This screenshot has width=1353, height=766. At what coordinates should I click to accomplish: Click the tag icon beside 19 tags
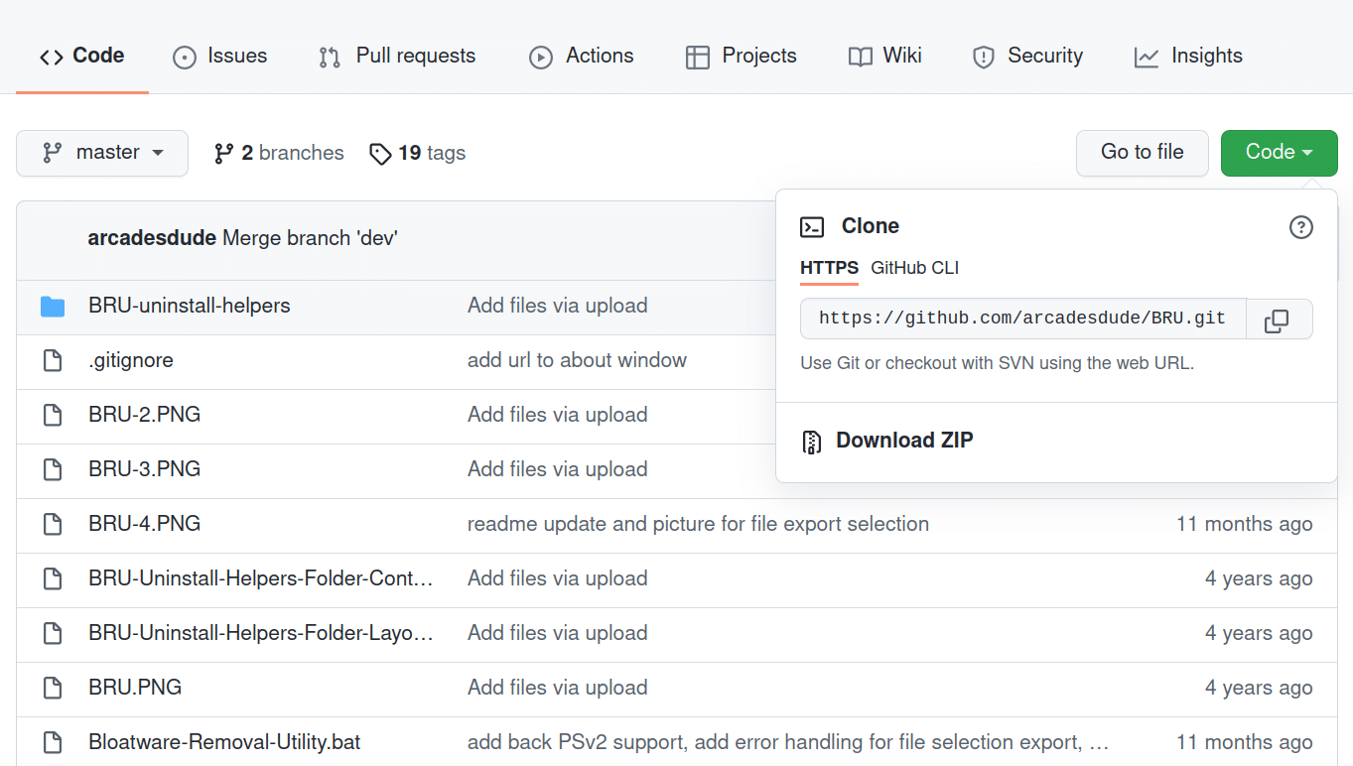380,154
